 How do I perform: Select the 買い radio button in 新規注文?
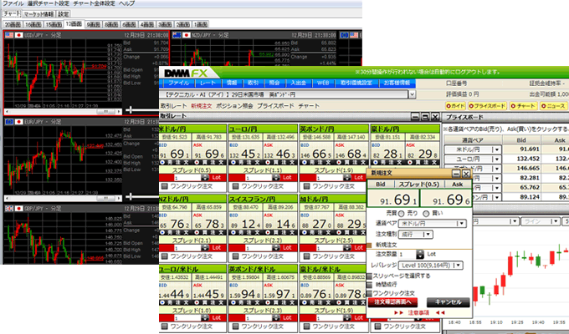(x=426, y=214)
